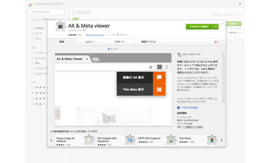Open the SEO Analysis with Seoptimer extension

pyautogui.click(x=116, y=140)
